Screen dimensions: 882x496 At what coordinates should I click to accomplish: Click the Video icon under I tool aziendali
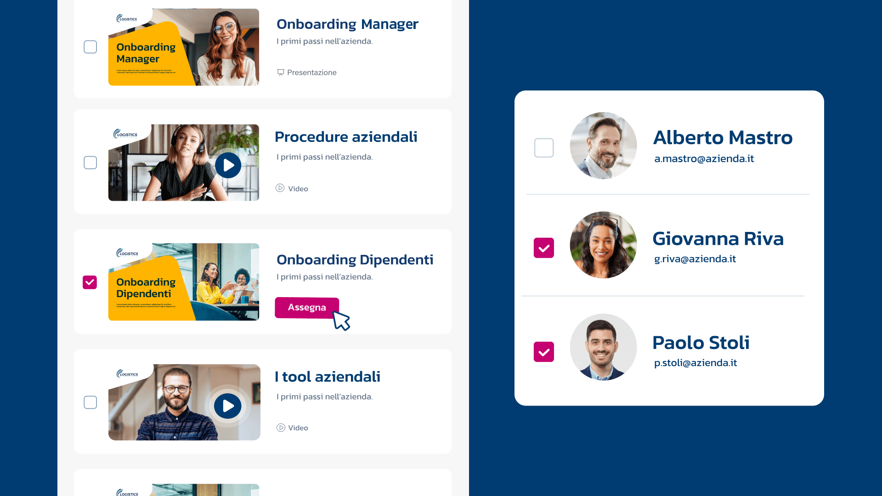(281, 428)
